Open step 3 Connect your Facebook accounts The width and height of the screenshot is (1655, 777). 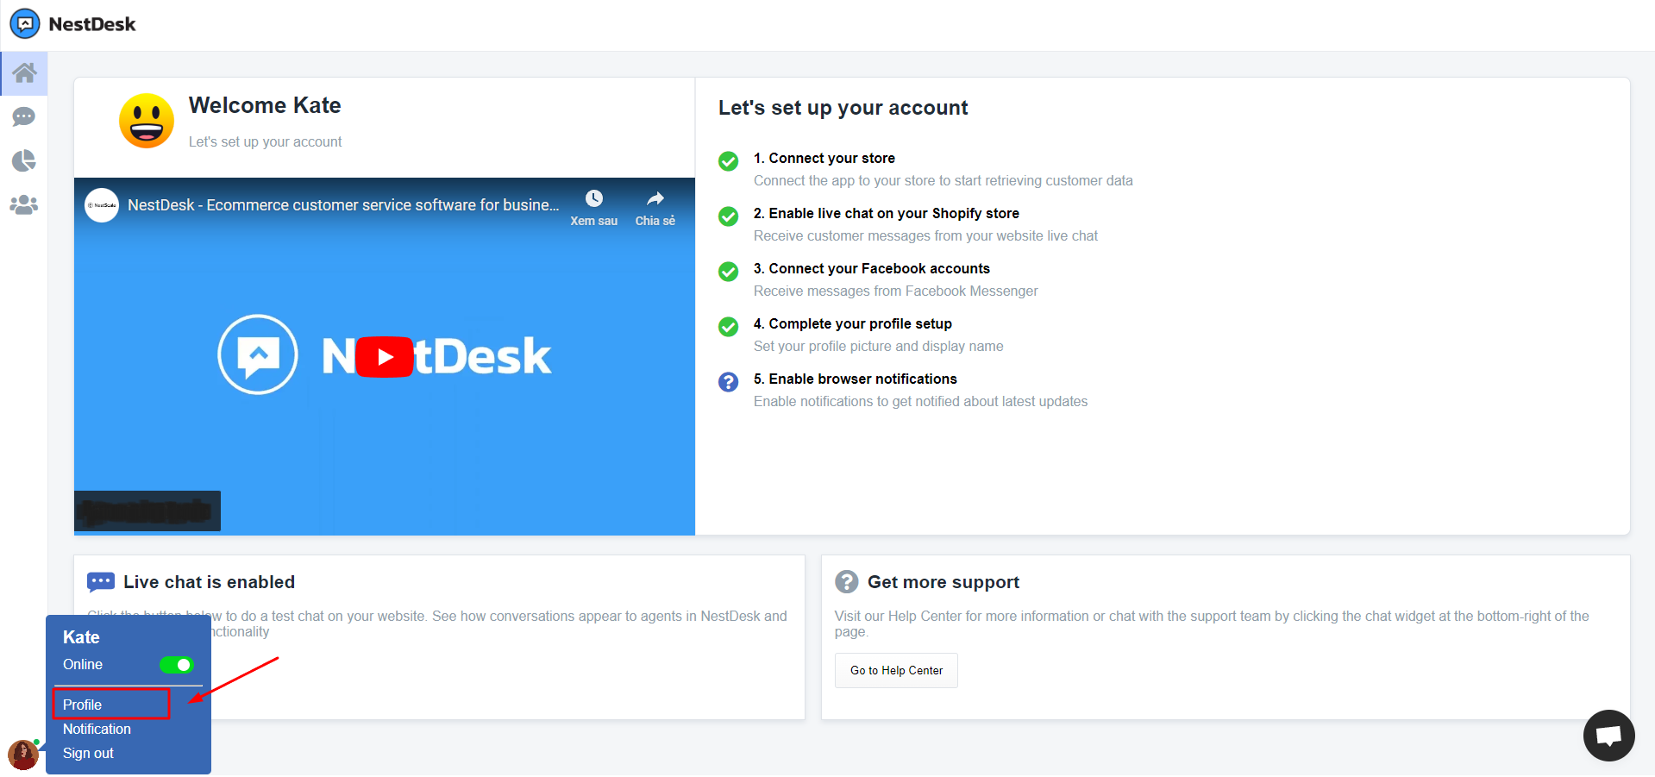click(872, 268)
